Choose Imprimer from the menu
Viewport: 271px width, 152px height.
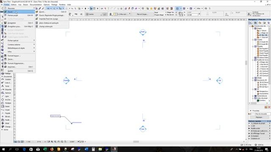pyautogui.click(x=19, y=67)
